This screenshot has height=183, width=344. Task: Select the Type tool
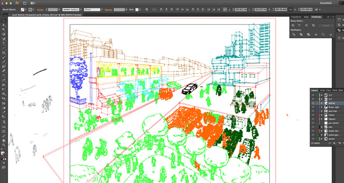[x=4, y=43]
